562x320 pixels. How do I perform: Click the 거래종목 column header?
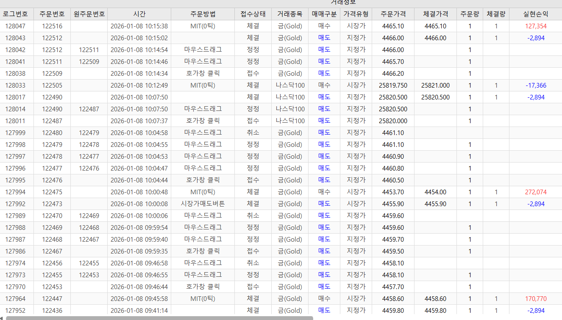(x=290, y=14)
